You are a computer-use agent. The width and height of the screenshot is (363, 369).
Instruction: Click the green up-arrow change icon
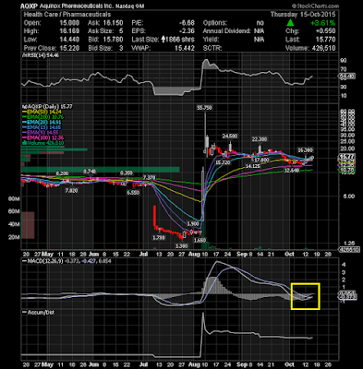point(290,23)
